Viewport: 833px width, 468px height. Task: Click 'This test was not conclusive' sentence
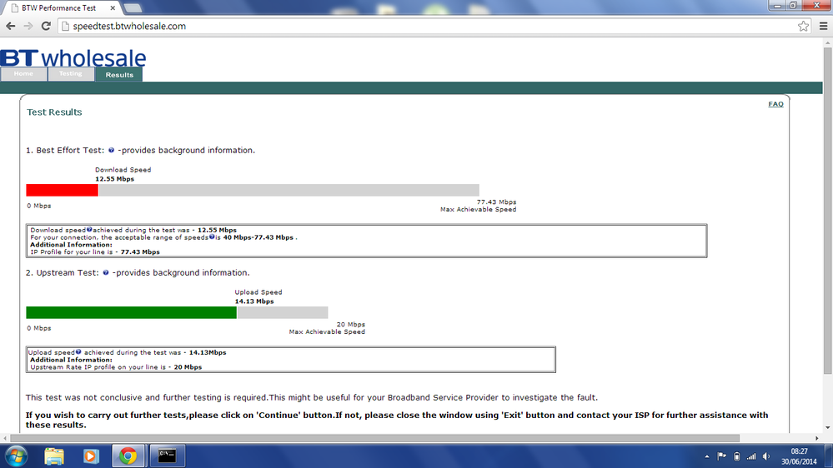pyautogui.click(x=311, y=397)
